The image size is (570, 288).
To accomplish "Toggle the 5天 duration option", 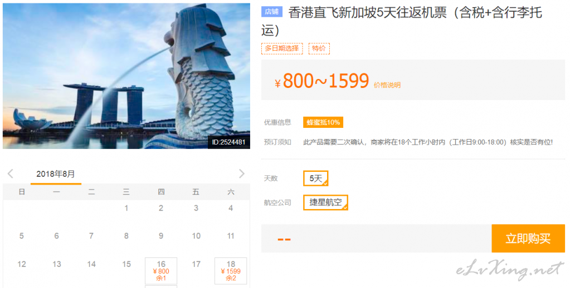I will click(315, 178).
